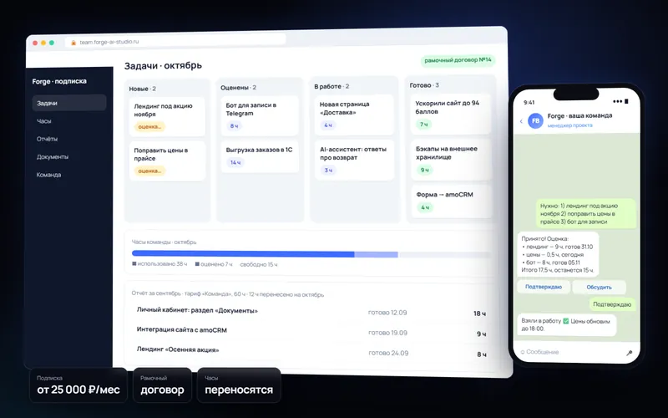Screen dimensions: 668x418
Task: Open the Лендинг «Осенняя акция» report row
Action: (311, 351)
